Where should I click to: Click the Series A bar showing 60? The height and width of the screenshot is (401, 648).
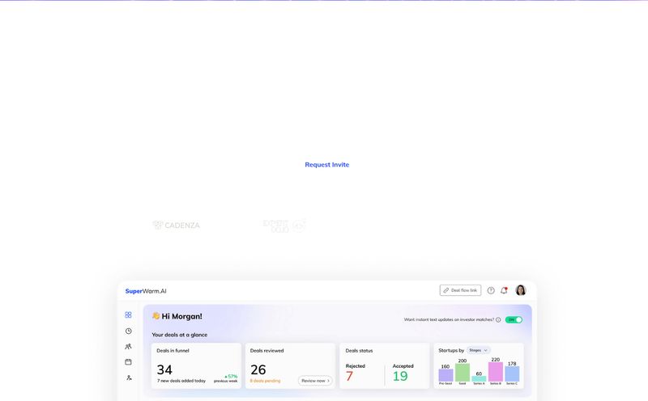tap(479, 378)
